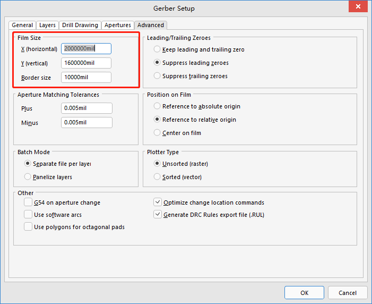The image size is (372, 304).
Task: Select Panelize layers batch mode
Action: (x=28, y=177)
